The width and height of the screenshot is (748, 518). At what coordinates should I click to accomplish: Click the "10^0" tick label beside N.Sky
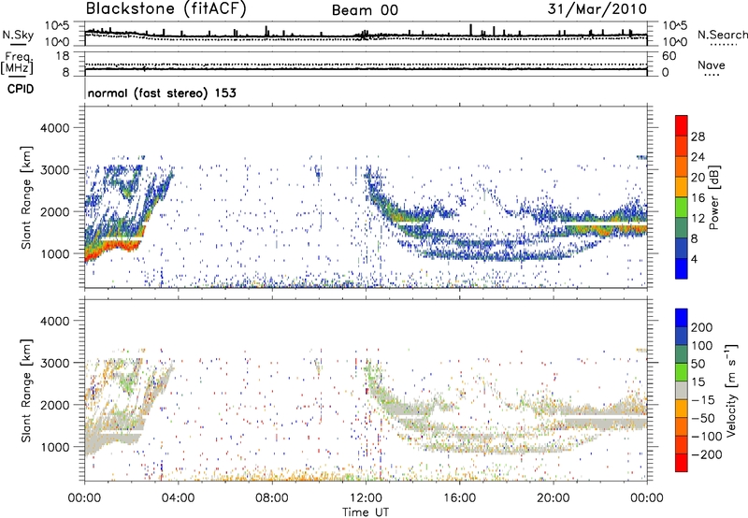click(x=57, y=42)
